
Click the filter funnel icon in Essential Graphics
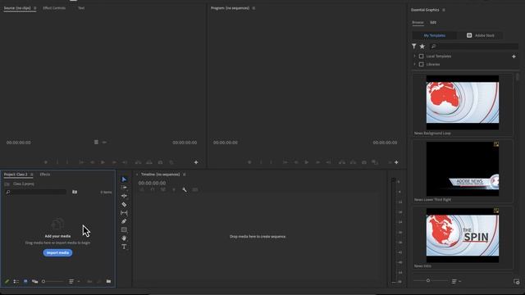click(x=414, y=46)
